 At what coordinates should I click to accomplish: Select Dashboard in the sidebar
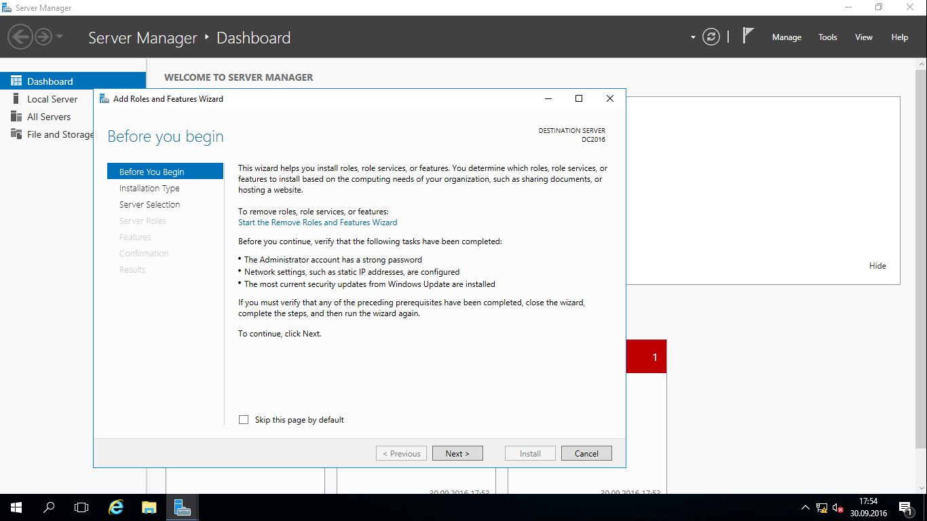[x=73, y=81]
